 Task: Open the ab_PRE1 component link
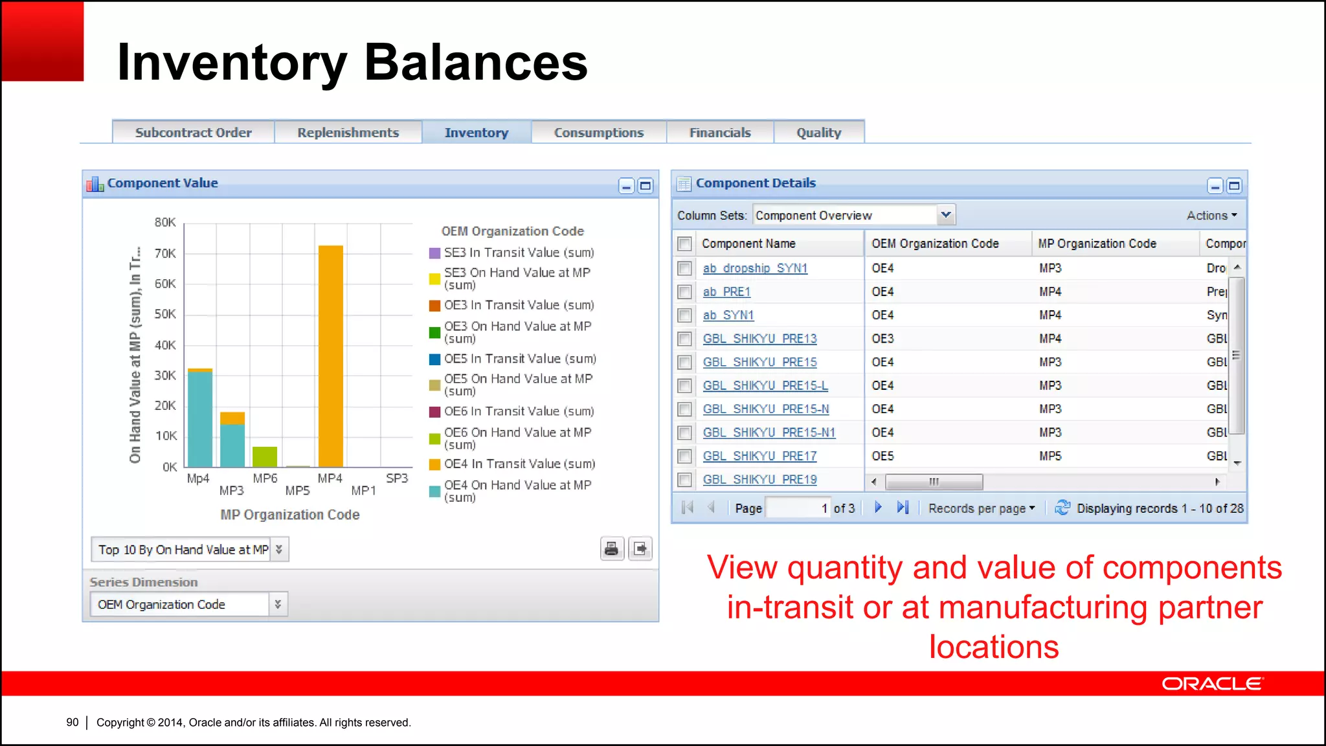click(x=726, y=292)
